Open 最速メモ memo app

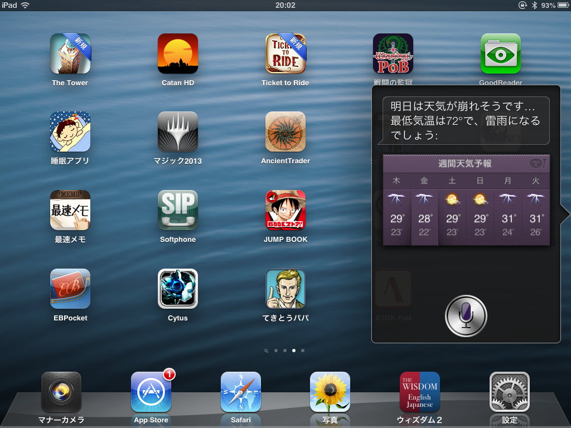pos(70,211)
